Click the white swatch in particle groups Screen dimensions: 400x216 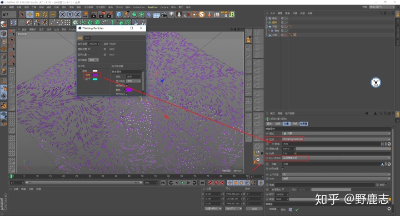tap(95, 71)
